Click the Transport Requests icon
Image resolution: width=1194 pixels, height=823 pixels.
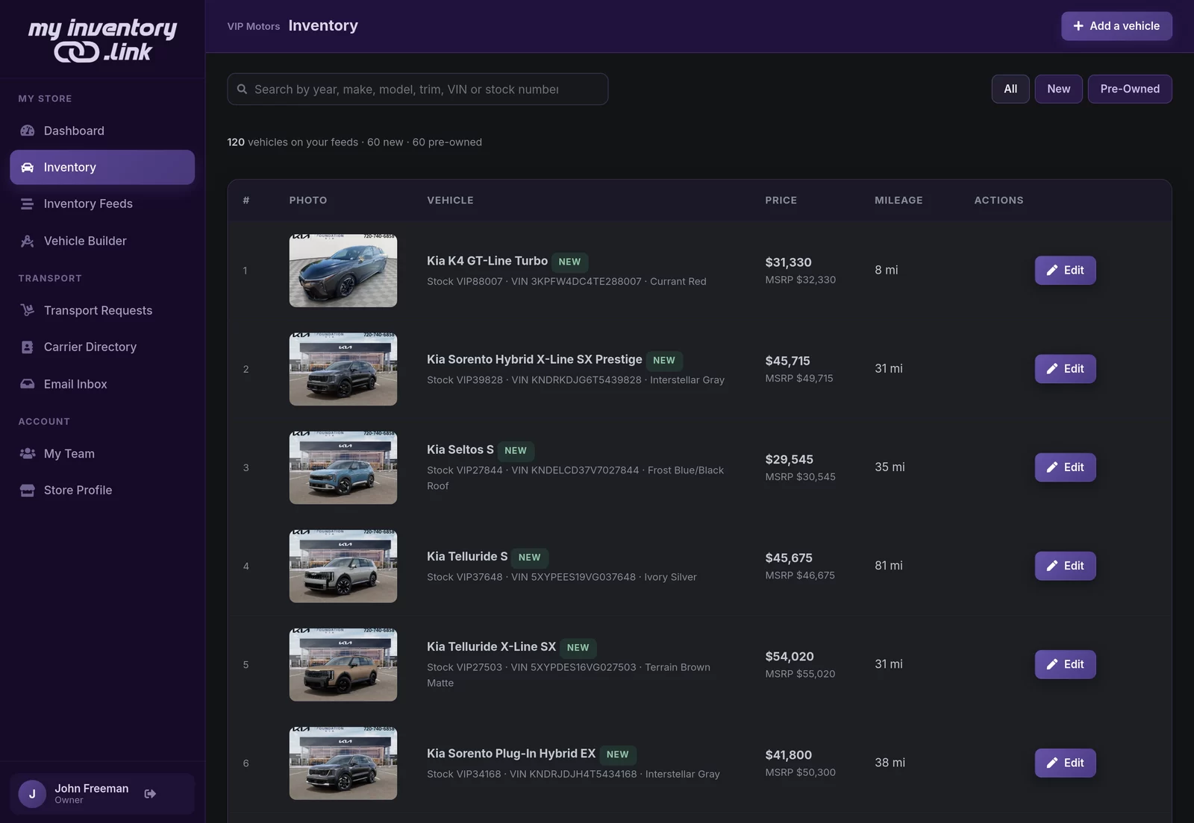28,310
